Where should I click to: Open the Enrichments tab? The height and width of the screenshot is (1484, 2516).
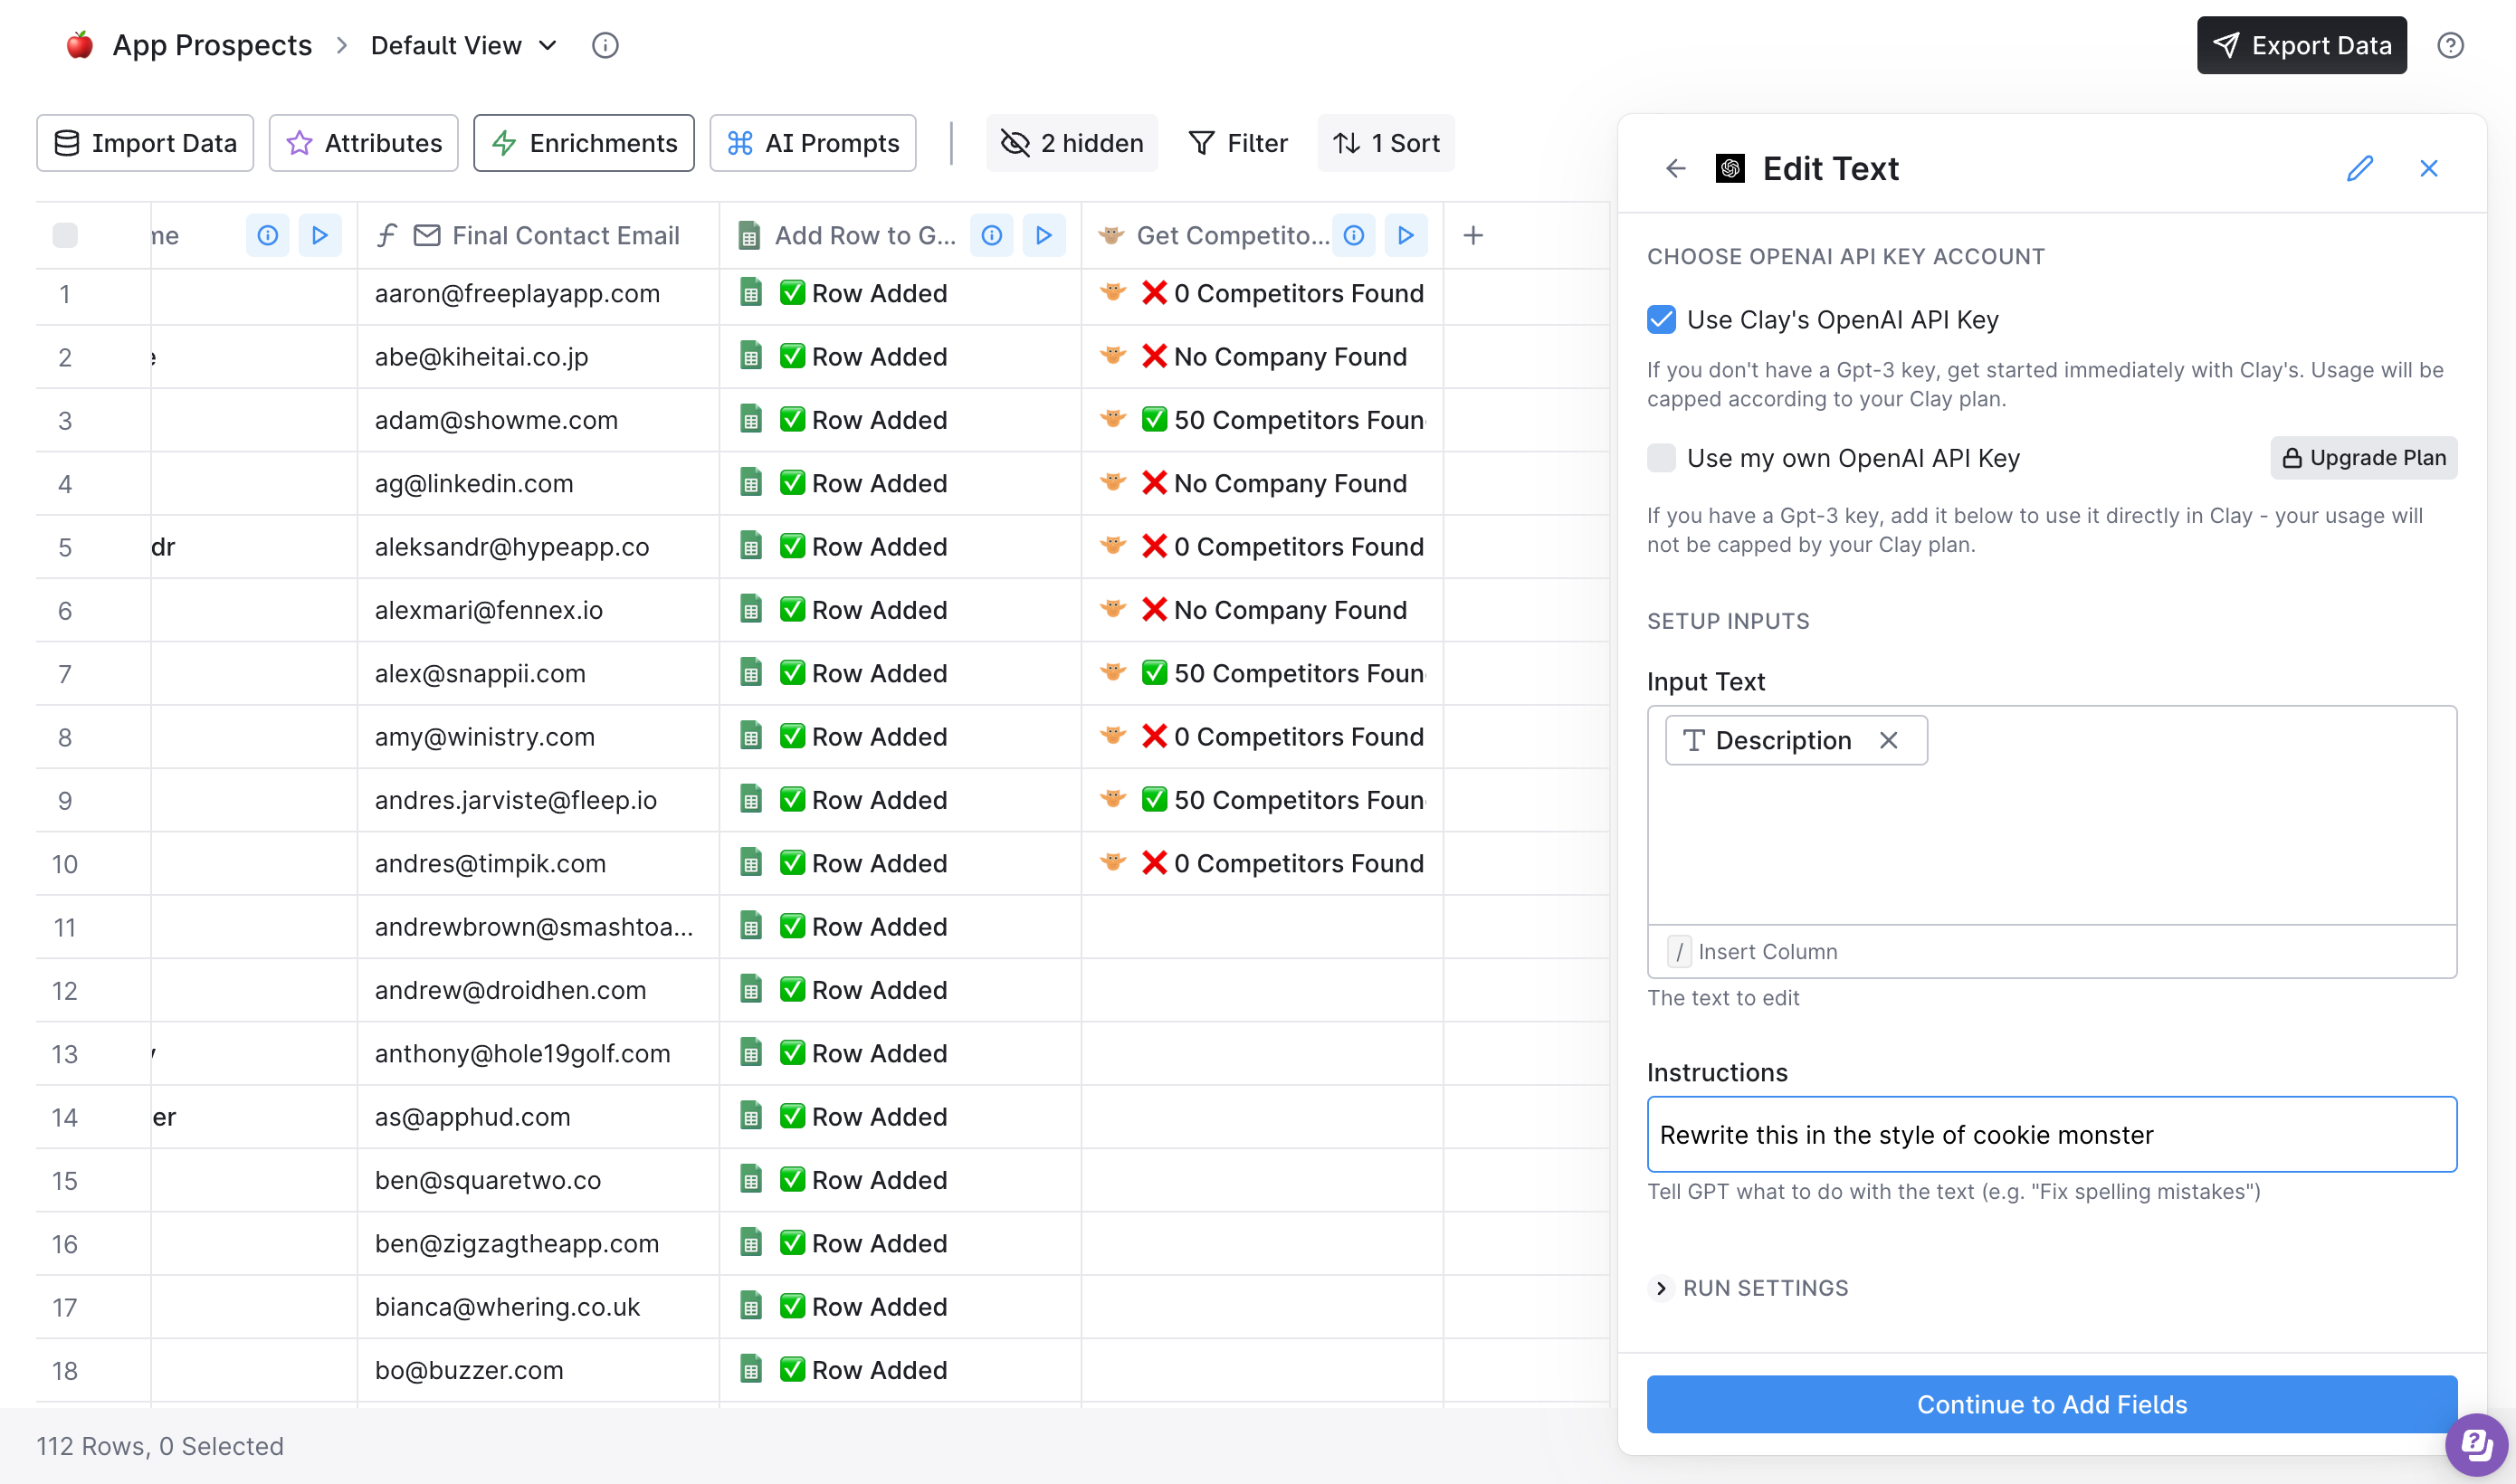click(584, 143)
